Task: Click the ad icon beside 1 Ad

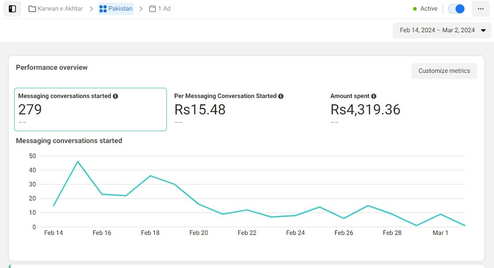Action: click(x=153, y=9)
